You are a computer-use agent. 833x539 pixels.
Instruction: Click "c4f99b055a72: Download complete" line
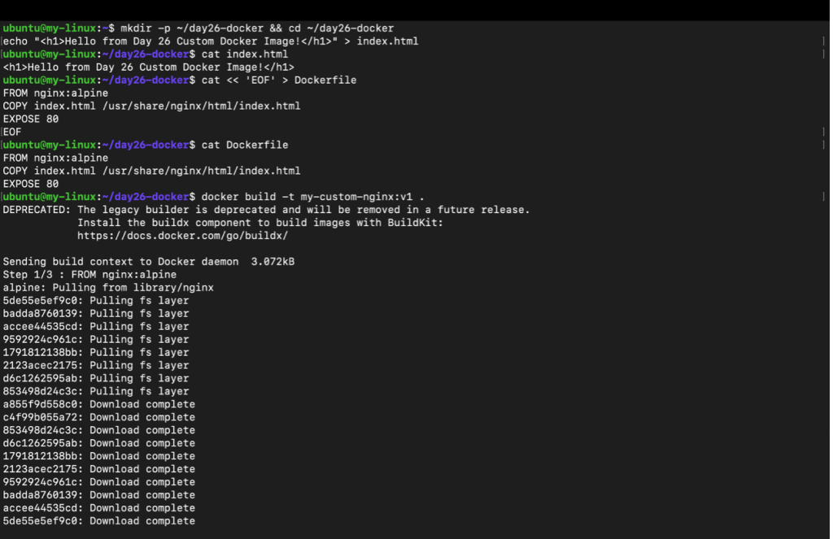tap(99, 417)
